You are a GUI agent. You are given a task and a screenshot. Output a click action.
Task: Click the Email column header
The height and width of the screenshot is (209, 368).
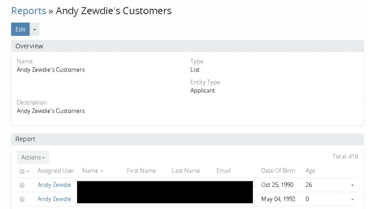pyautogui.click(x=224, y=171)
